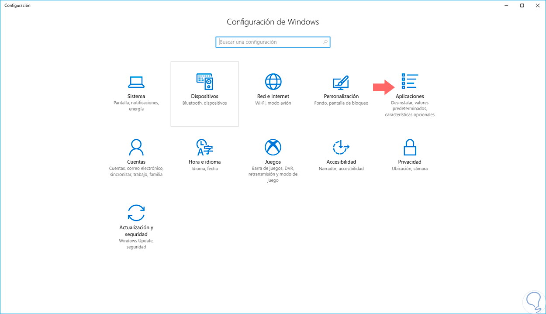This screenshot has width=546, height=314.
Task: Click 'Fondo, pantalla de bloqueo' description
Action: (341, 104)
